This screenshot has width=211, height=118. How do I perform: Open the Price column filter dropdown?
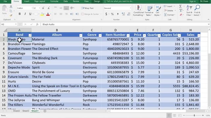tap(144, 35)
